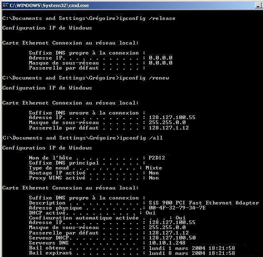Select the 0.0.0.0 value beside Adresse IP

[x=160, y=58]
